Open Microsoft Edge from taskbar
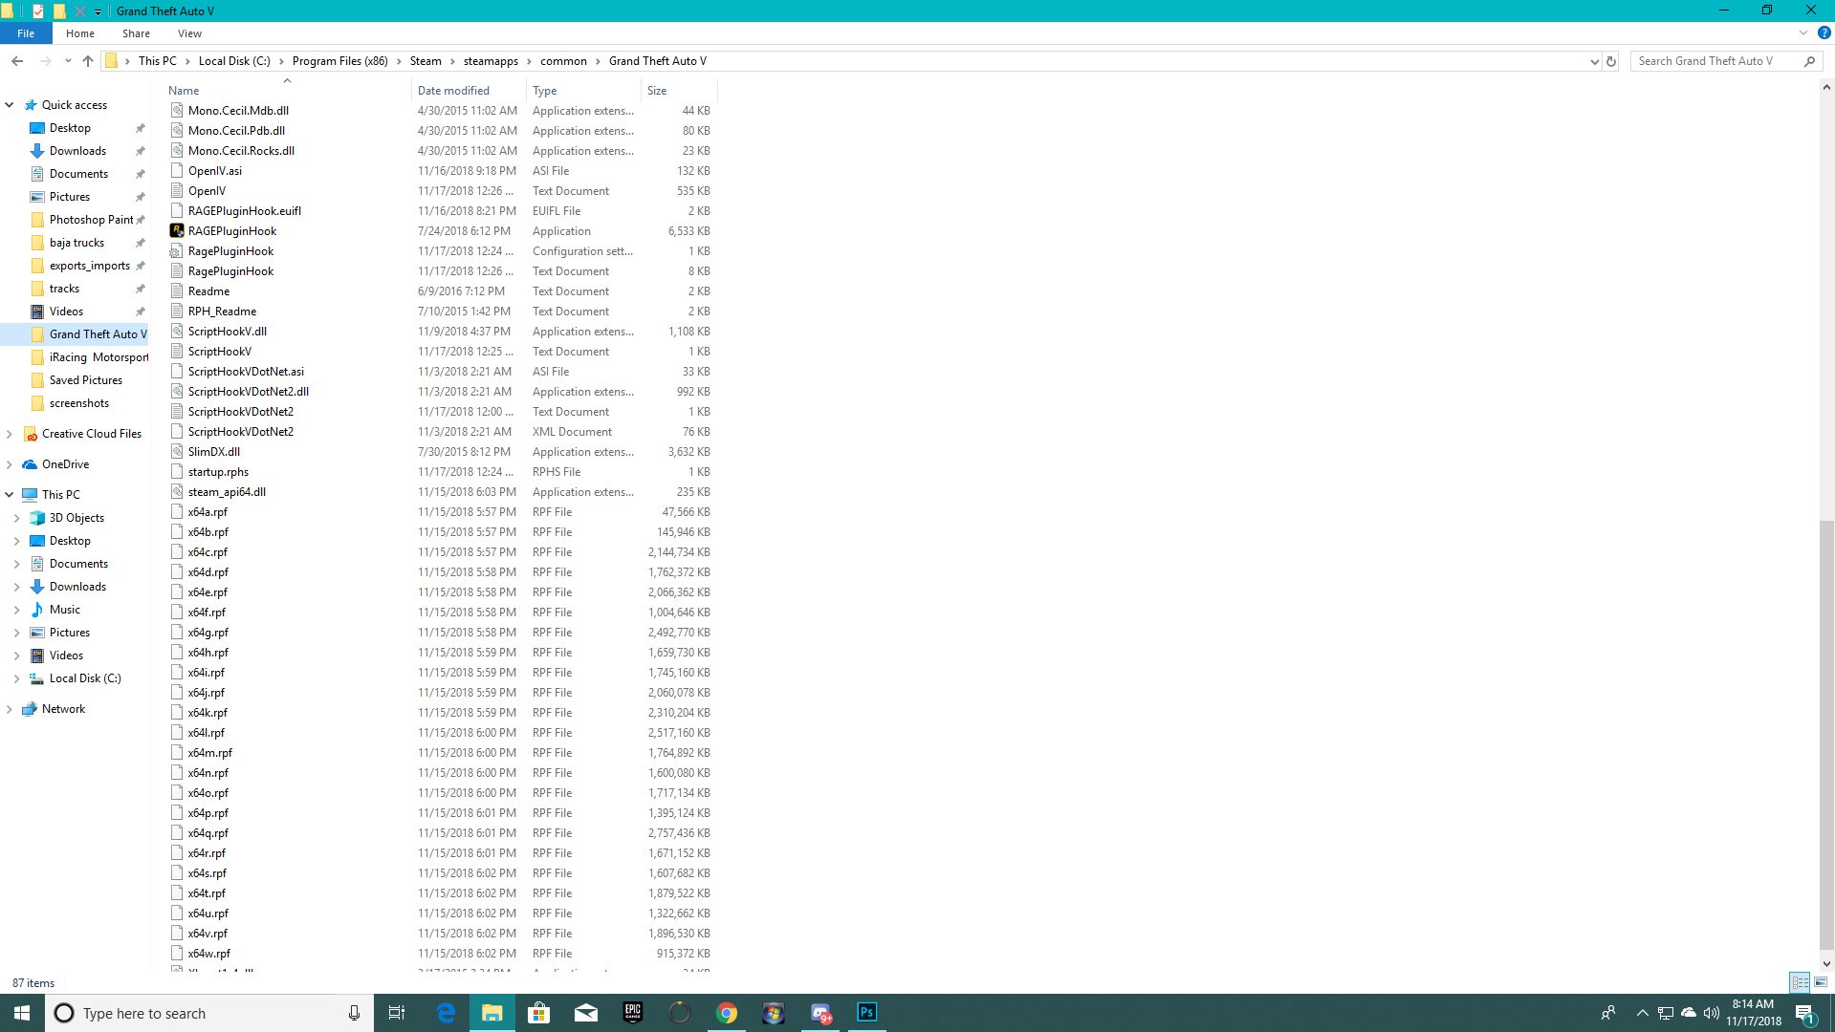Viewport: 1835px width, 1032px height. pos(446,1013)
